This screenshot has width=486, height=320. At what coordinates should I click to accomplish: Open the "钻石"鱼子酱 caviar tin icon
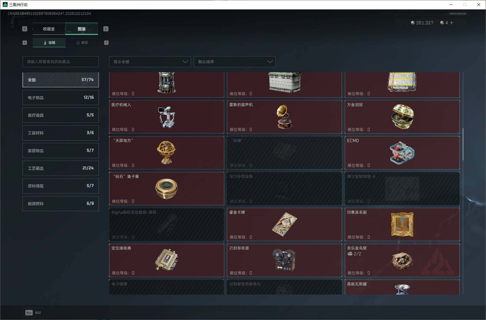tap(166, 188)
